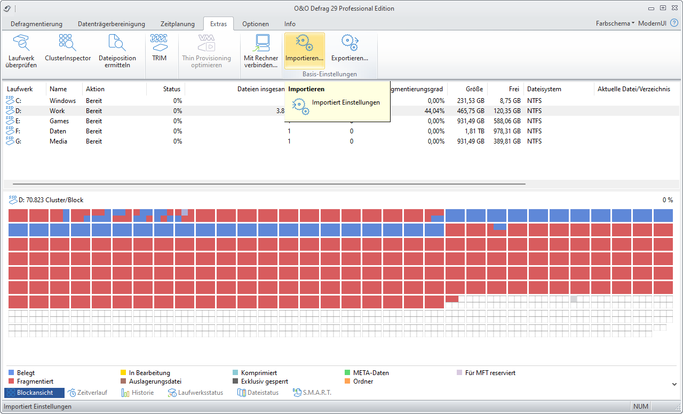This screenshot has width=683, height=414.
Task: Click the Belegt blue legend swatch
Action: [x=12, y=373]
